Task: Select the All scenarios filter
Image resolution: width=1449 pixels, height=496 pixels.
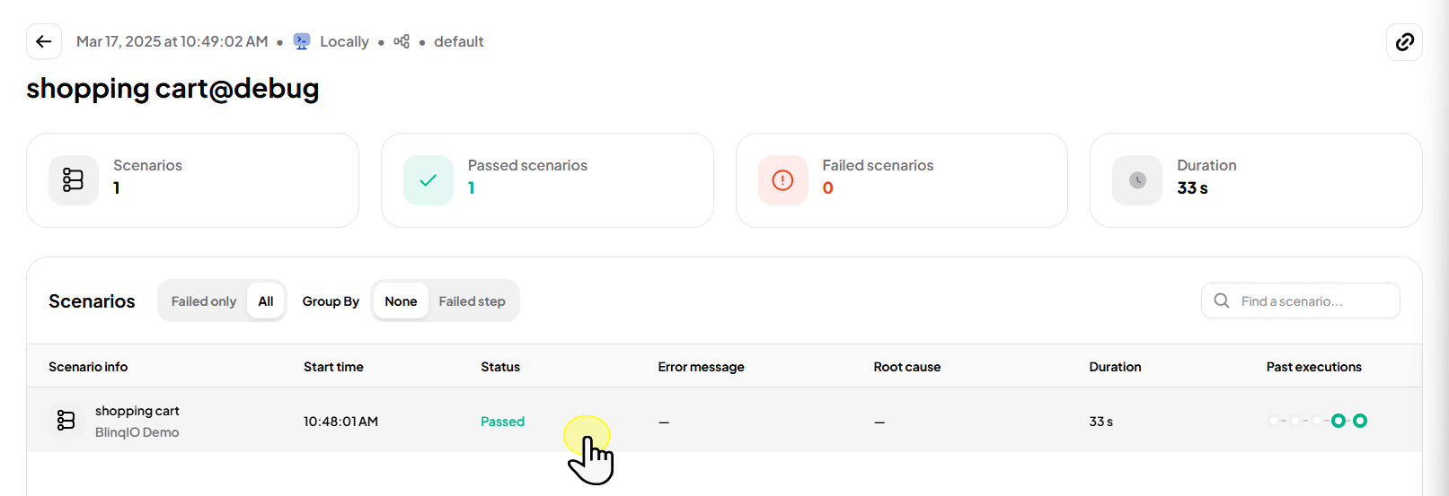Action: (x=266, y=301)
